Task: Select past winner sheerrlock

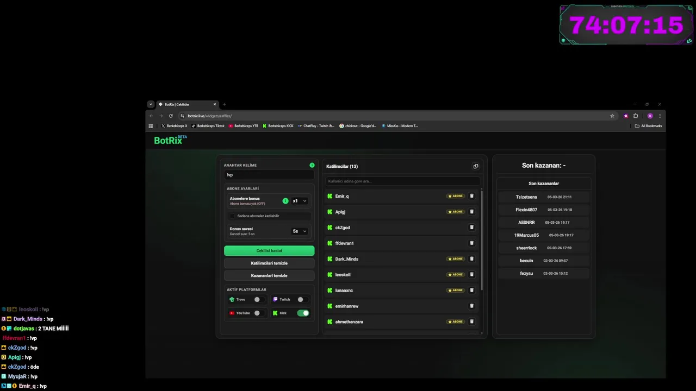Action: coord(544,248)
